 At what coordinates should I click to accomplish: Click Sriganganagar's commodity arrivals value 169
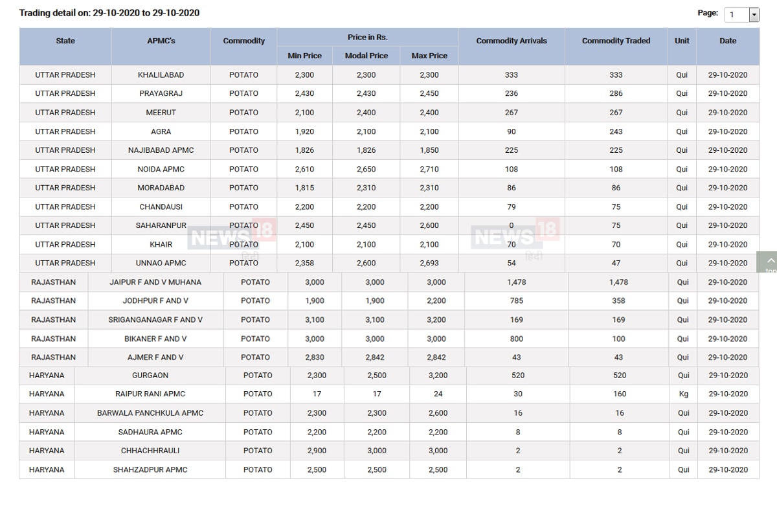(517, 320)
